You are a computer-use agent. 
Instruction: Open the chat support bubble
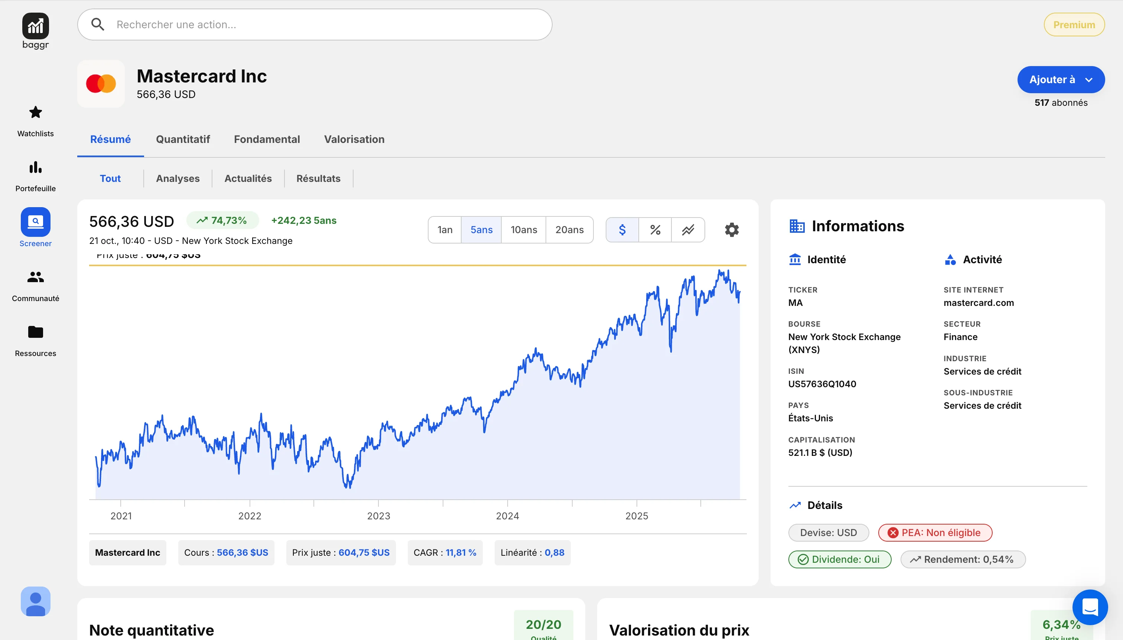point(1090,607)
